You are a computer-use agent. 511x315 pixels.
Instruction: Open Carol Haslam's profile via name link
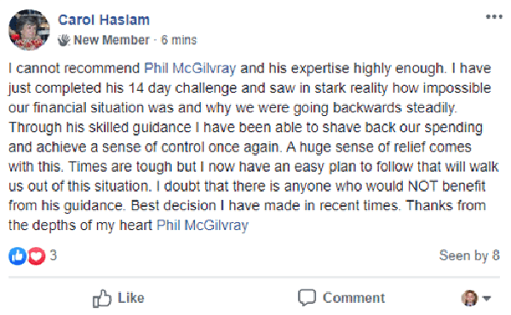tap(104, 20)
